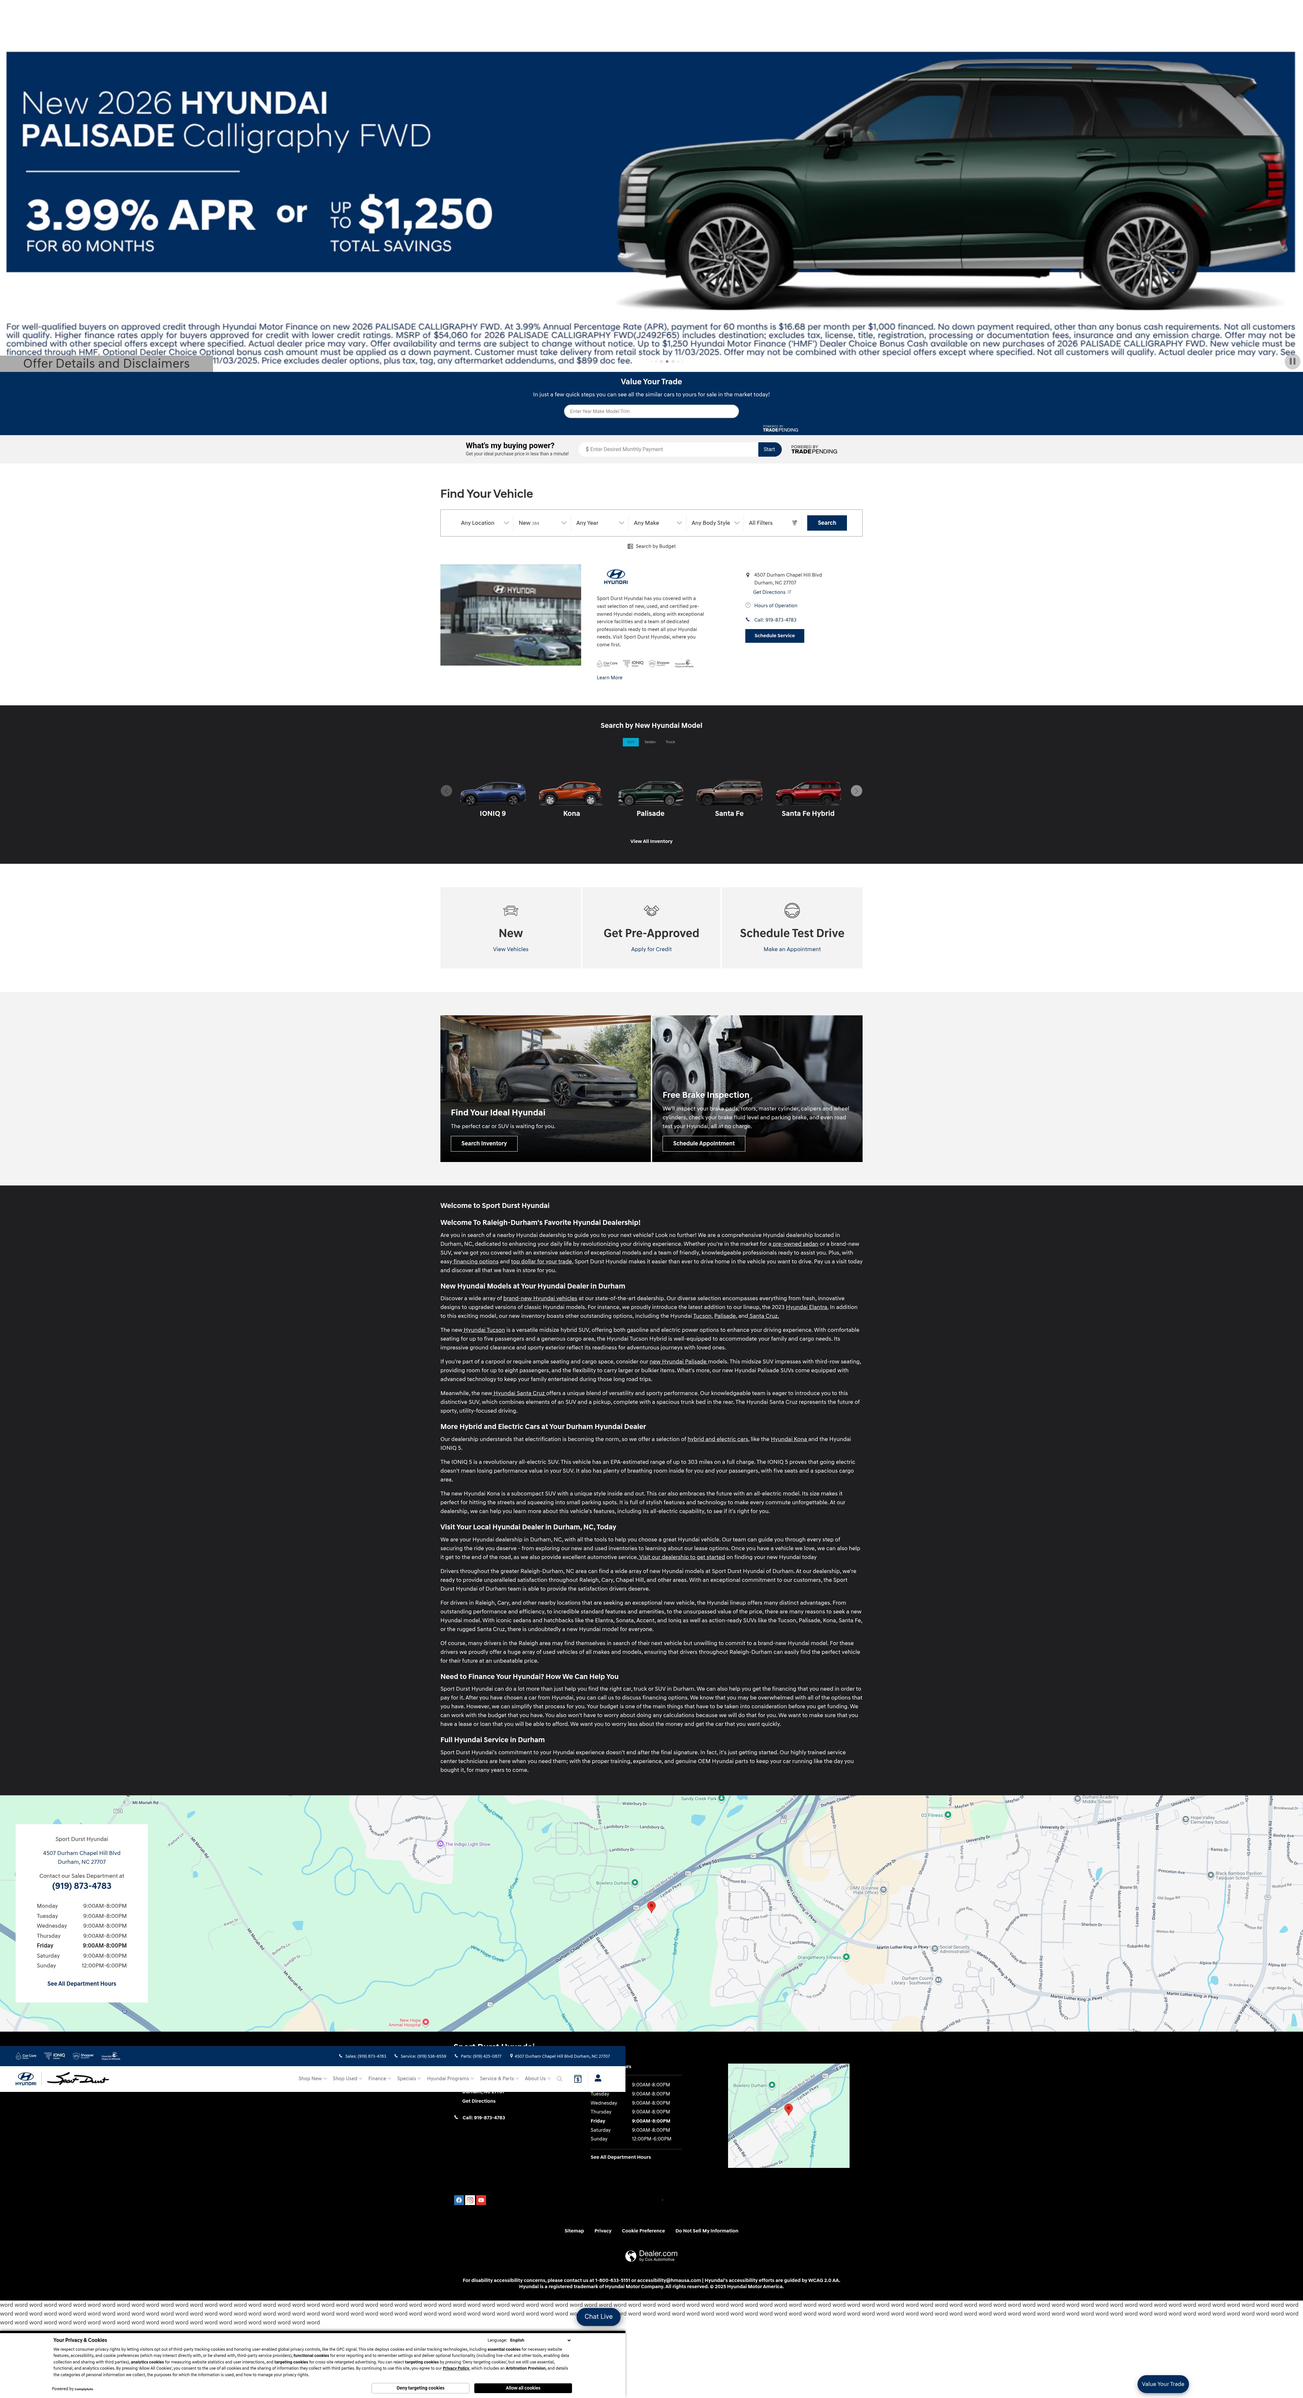Open Specials menu
1303x2398 pixels.
point(409,2078)
